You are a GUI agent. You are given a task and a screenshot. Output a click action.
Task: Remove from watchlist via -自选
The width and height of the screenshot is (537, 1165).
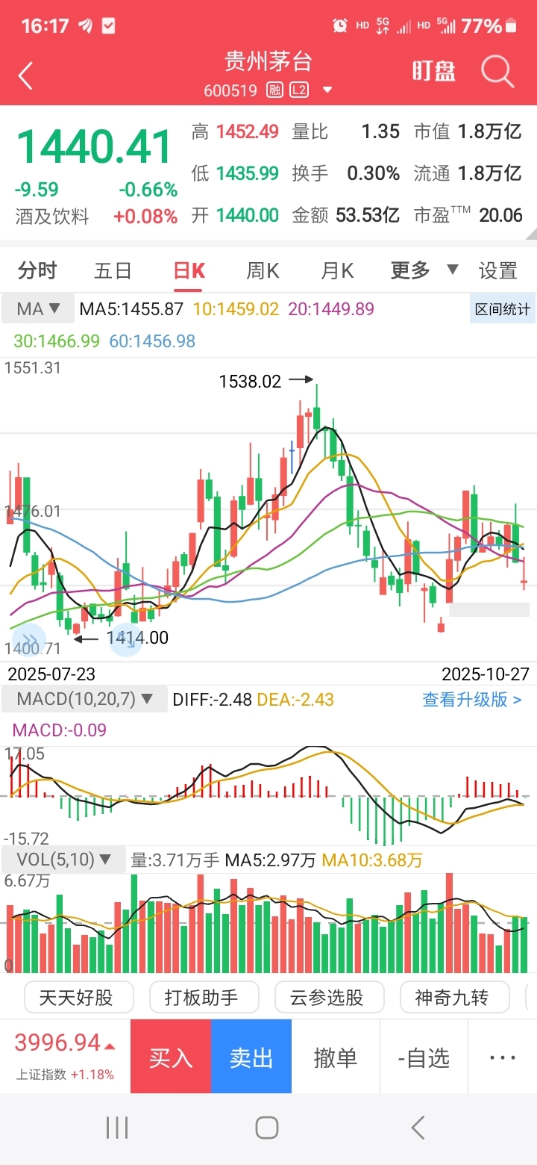point(424,1057)
